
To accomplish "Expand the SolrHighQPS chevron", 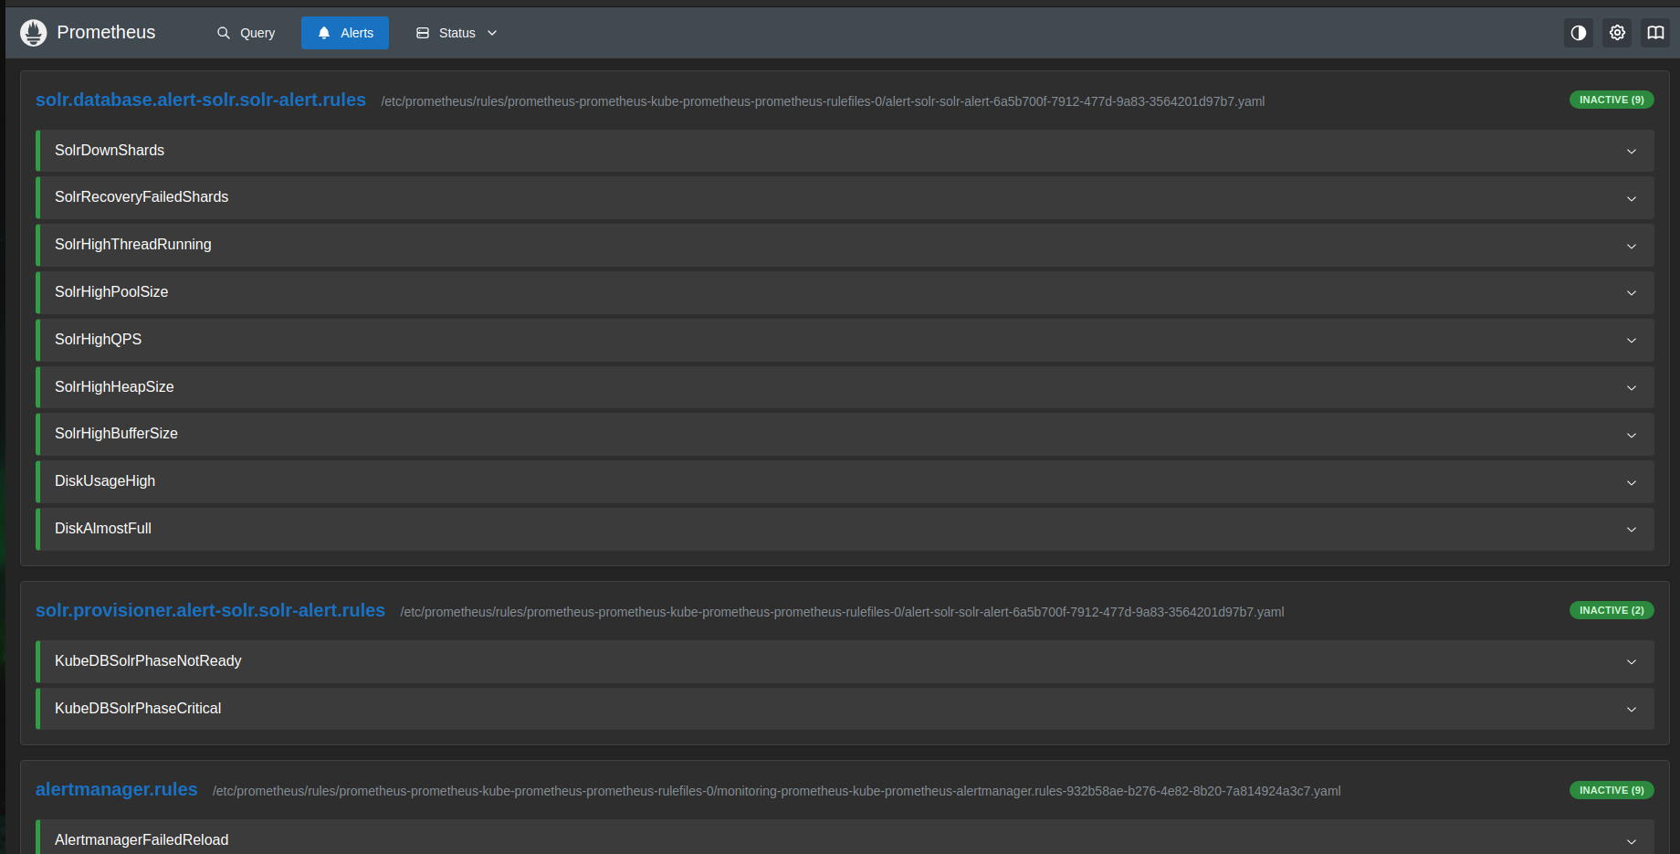I will pos(1632,341).
